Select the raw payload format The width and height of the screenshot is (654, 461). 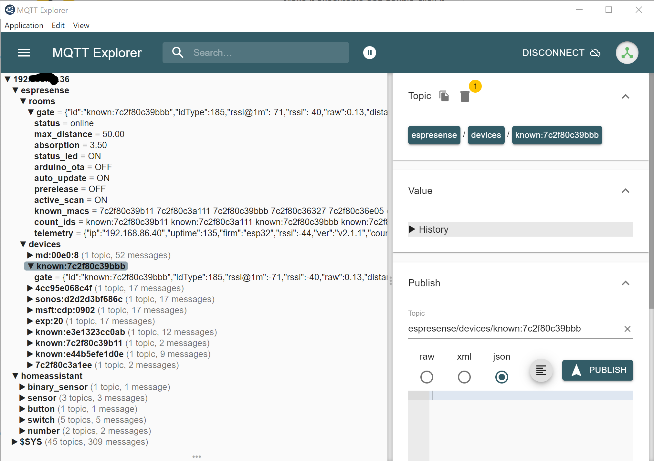[427, 377]
